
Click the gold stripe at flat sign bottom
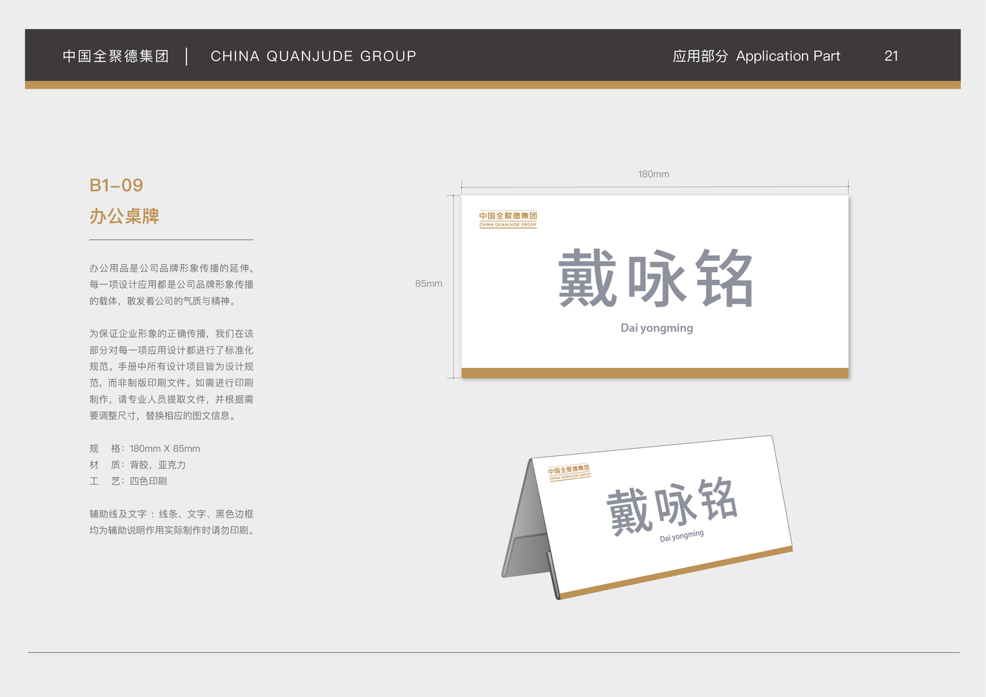(x=655, y=373)
